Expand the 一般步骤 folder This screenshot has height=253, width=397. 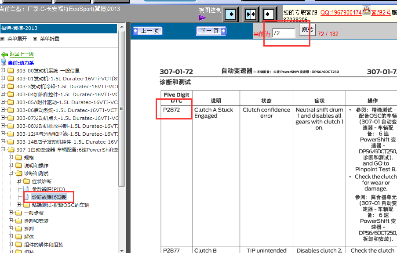pos(11,213)
